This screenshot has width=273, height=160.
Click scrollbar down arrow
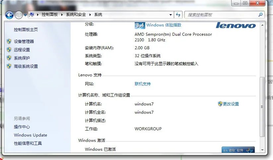pos(262,150)
